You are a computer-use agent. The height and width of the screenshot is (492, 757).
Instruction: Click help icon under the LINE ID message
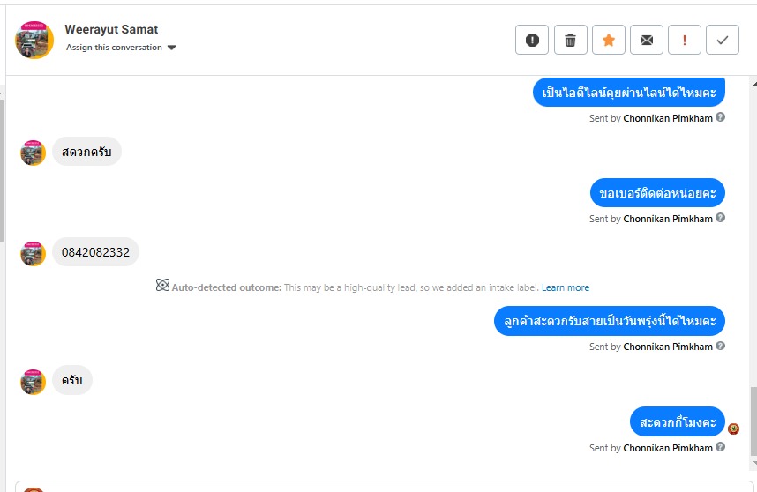(720, 116)
